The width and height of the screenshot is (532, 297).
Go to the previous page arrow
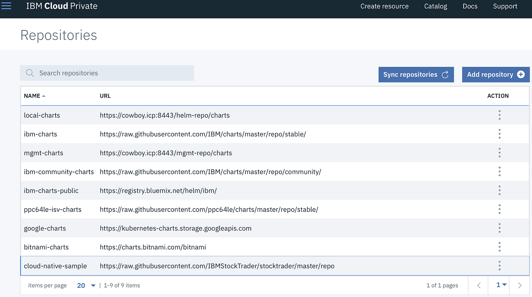click(479, 285)
